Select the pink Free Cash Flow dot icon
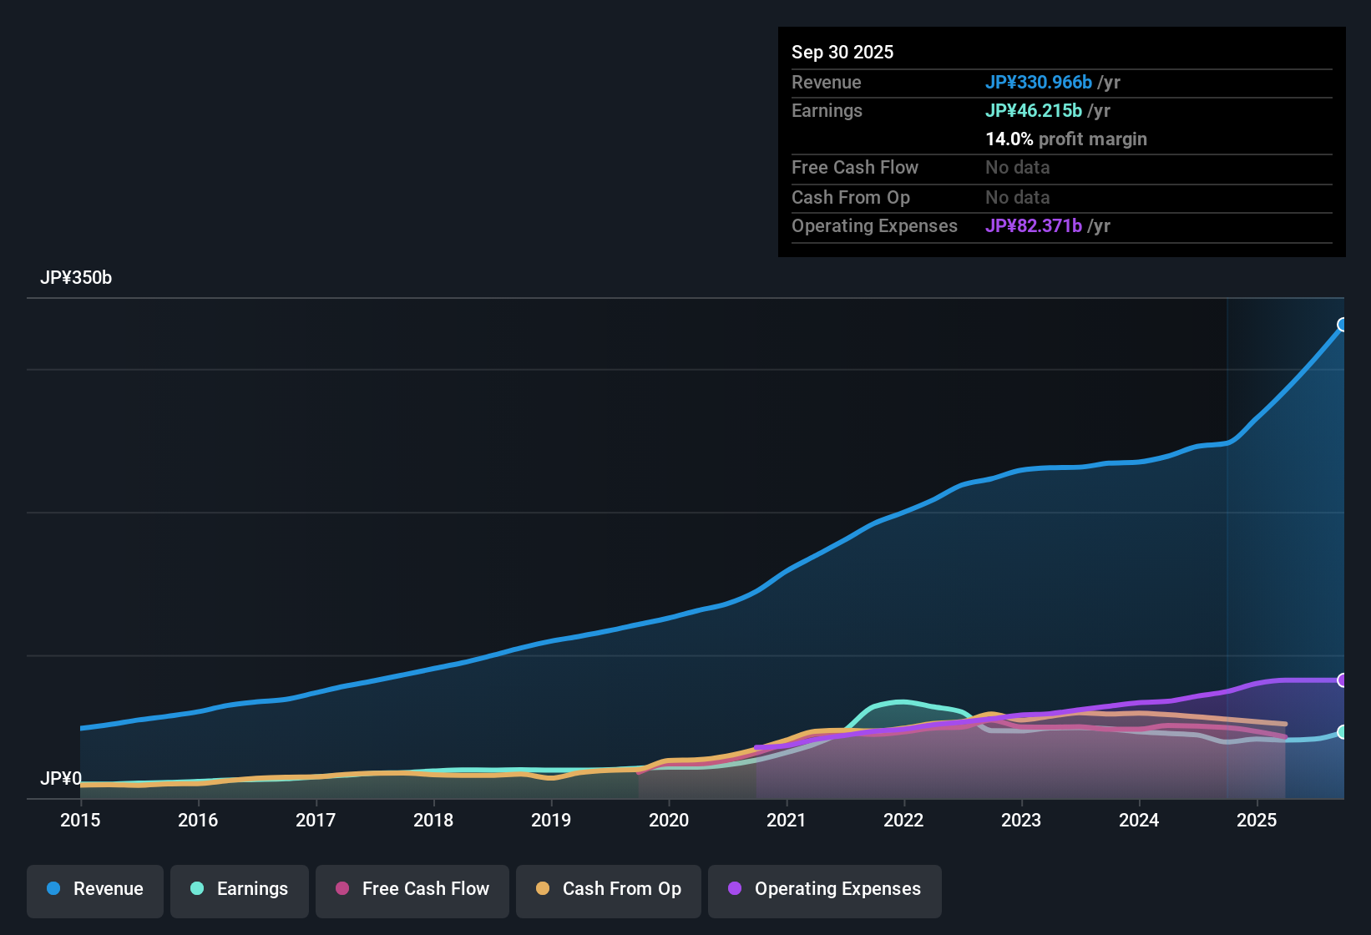The image size is (1371, 935). [x=342, y=889]
